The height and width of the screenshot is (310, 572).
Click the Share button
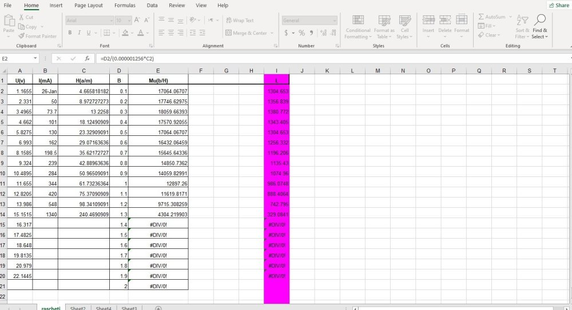[x=559, y=5]
